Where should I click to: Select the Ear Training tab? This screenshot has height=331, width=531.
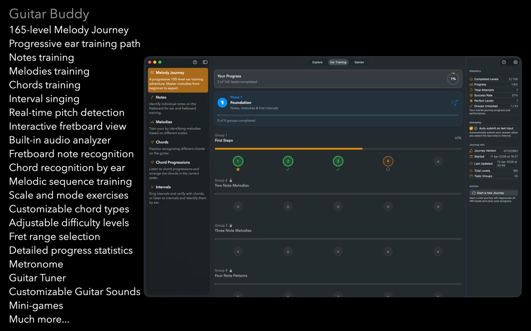coord(338,62)
